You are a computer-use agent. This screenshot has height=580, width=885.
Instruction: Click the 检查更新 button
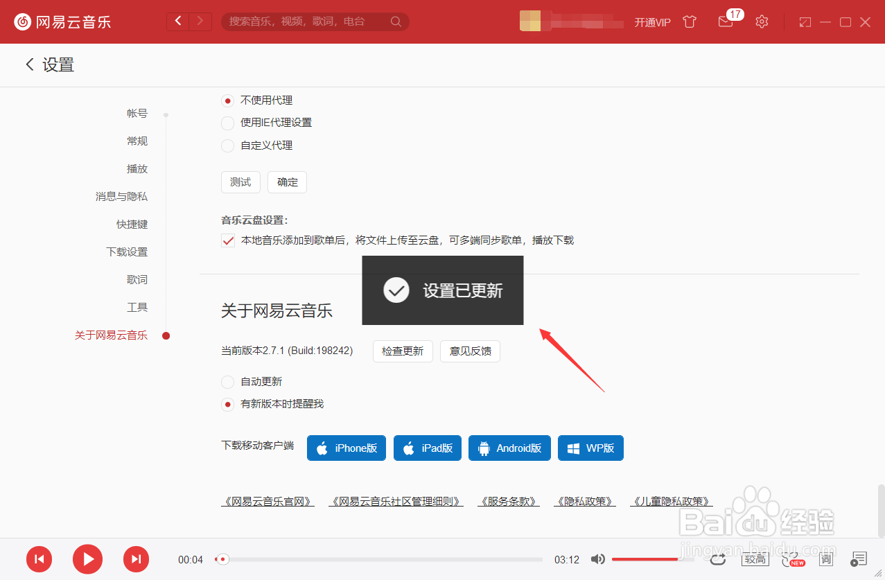[x=403, y=351]
